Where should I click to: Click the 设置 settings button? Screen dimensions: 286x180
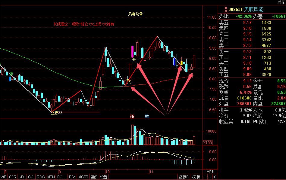pyautogui.click(x=104, y=177)
